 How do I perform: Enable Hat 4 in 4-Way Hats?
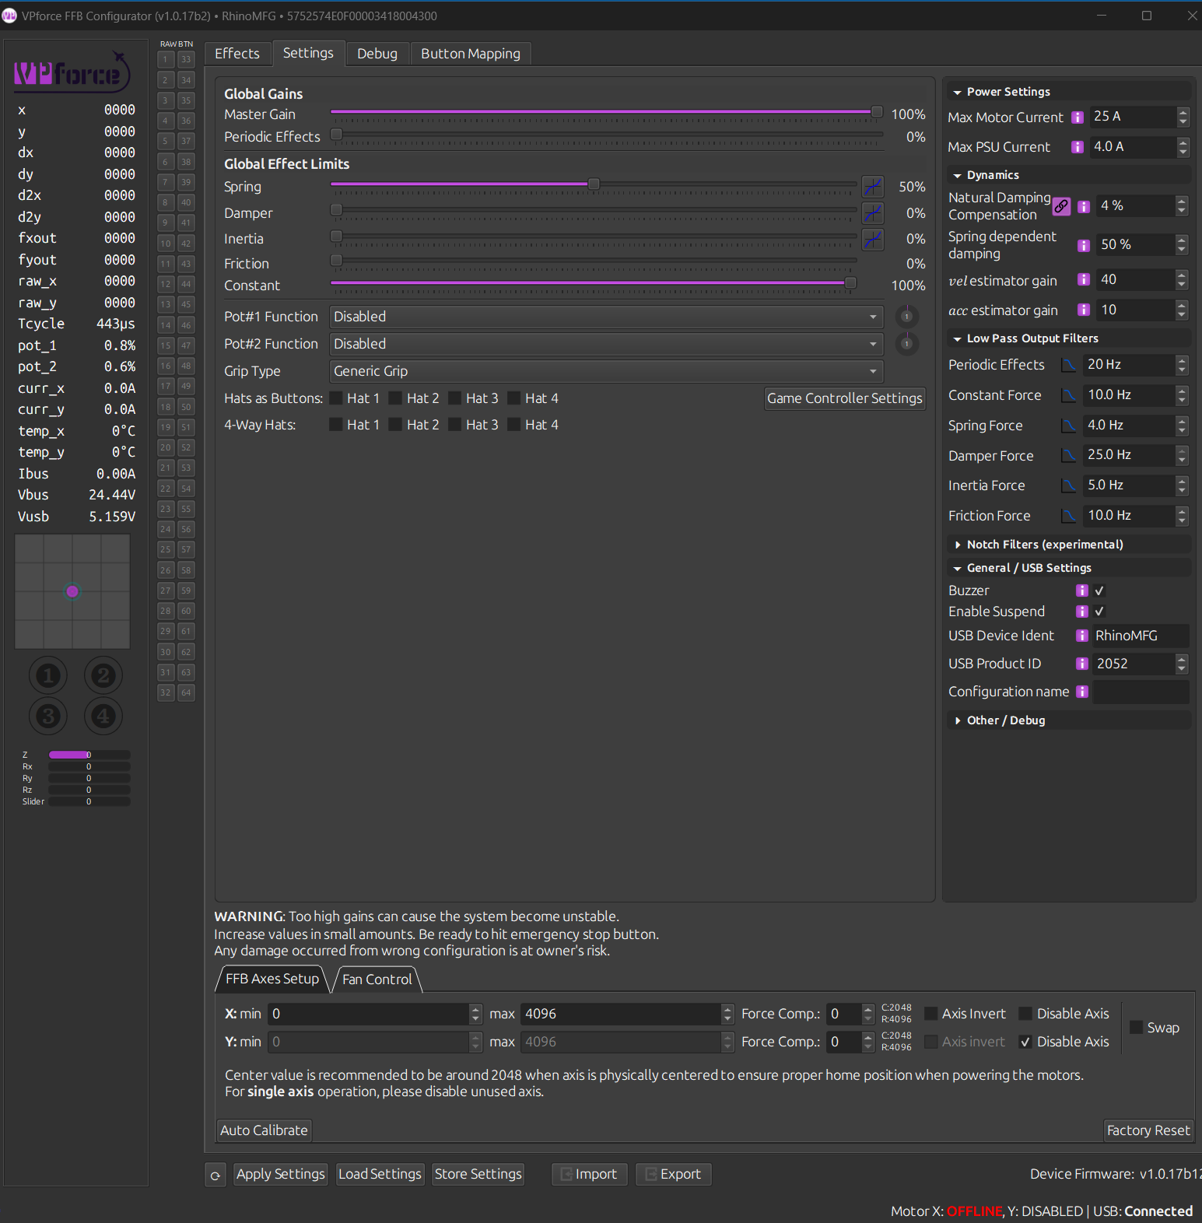pos(514,425)
